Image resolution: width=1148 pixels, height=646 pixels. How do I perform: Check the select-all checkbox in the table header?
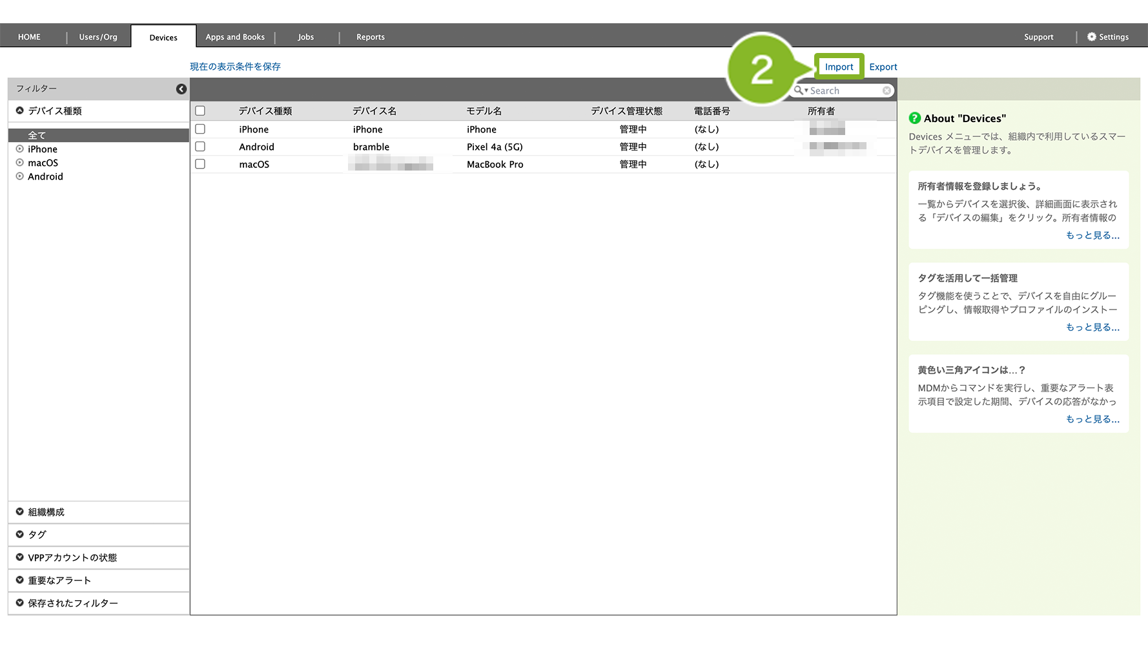[200, 111]
